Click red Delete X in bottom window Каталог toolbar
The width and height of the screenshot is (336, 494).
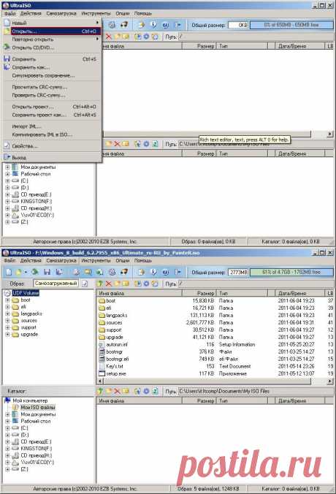tap(117, 391)
